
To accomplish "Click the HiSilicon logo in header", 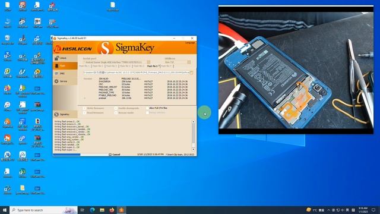I will (x=73, y=49).
